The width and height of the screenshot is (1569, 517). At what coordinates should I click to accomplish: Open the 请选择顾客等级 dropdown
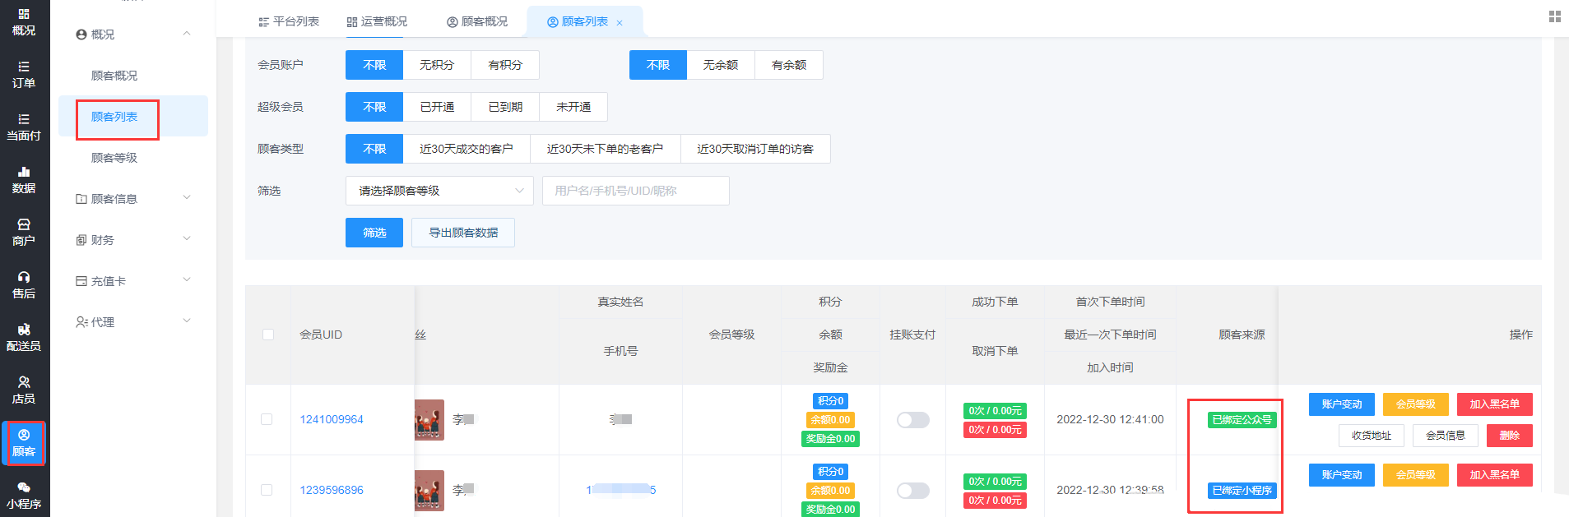439,191
